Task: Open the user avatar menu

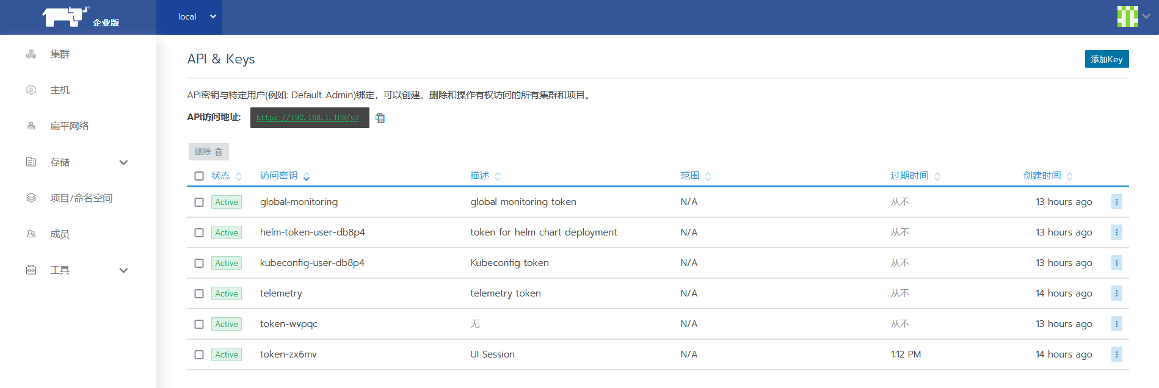Action: (x=1127, y=16)
